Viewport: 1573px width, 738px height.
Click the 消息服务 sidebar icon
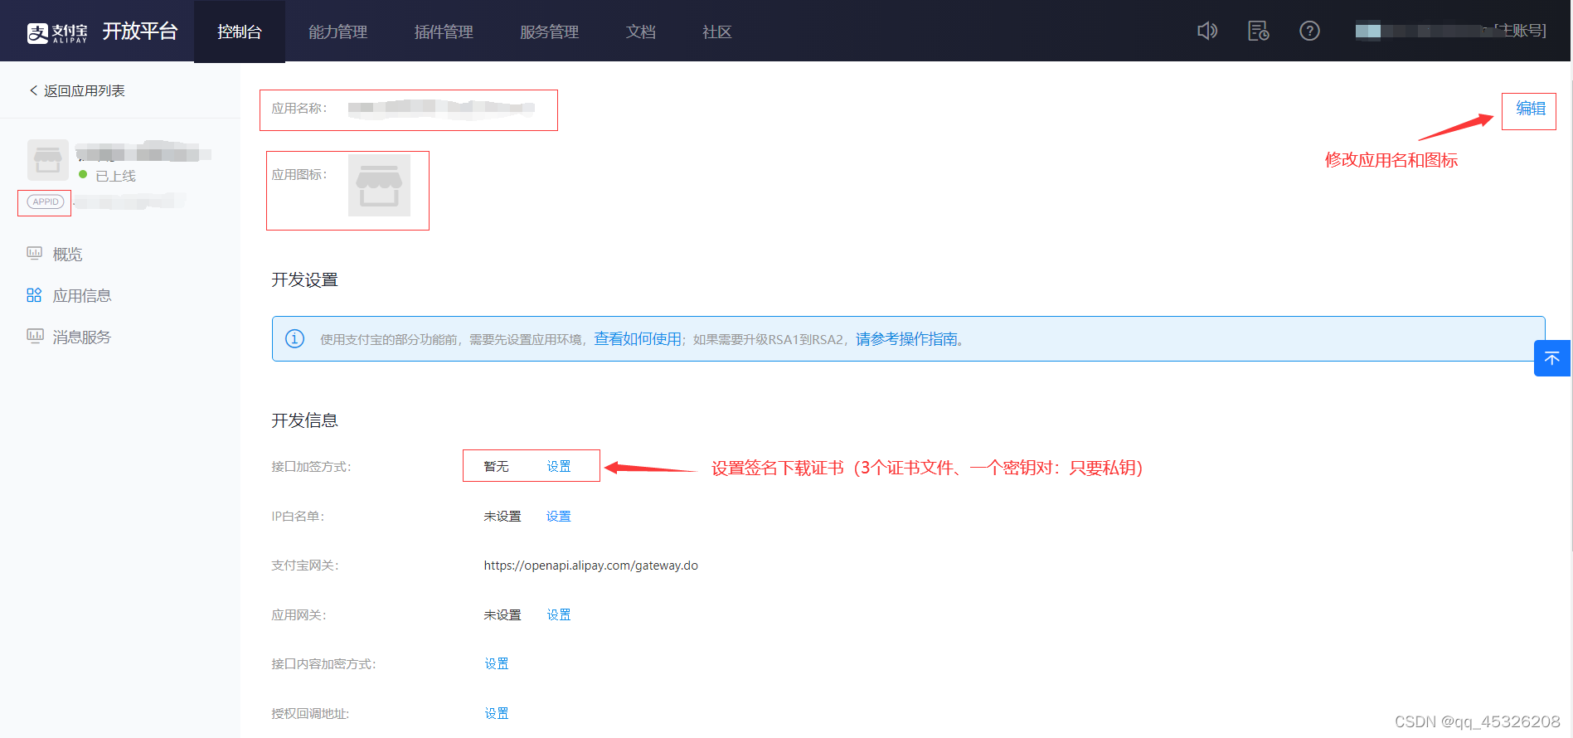coord(34,336)
